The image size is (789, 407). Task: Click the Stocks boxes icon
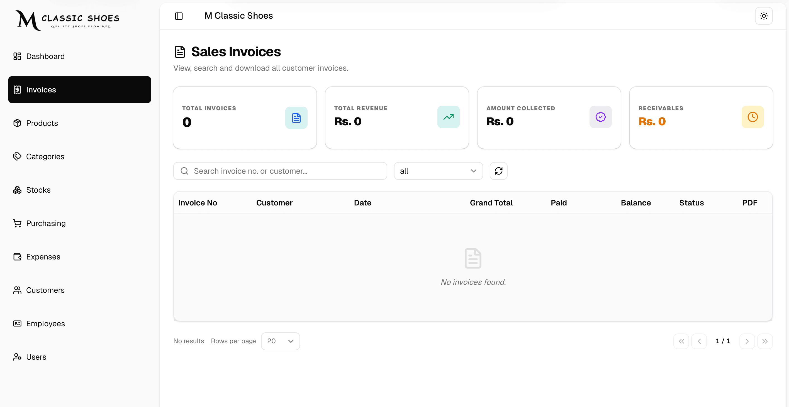click(17, 190)
